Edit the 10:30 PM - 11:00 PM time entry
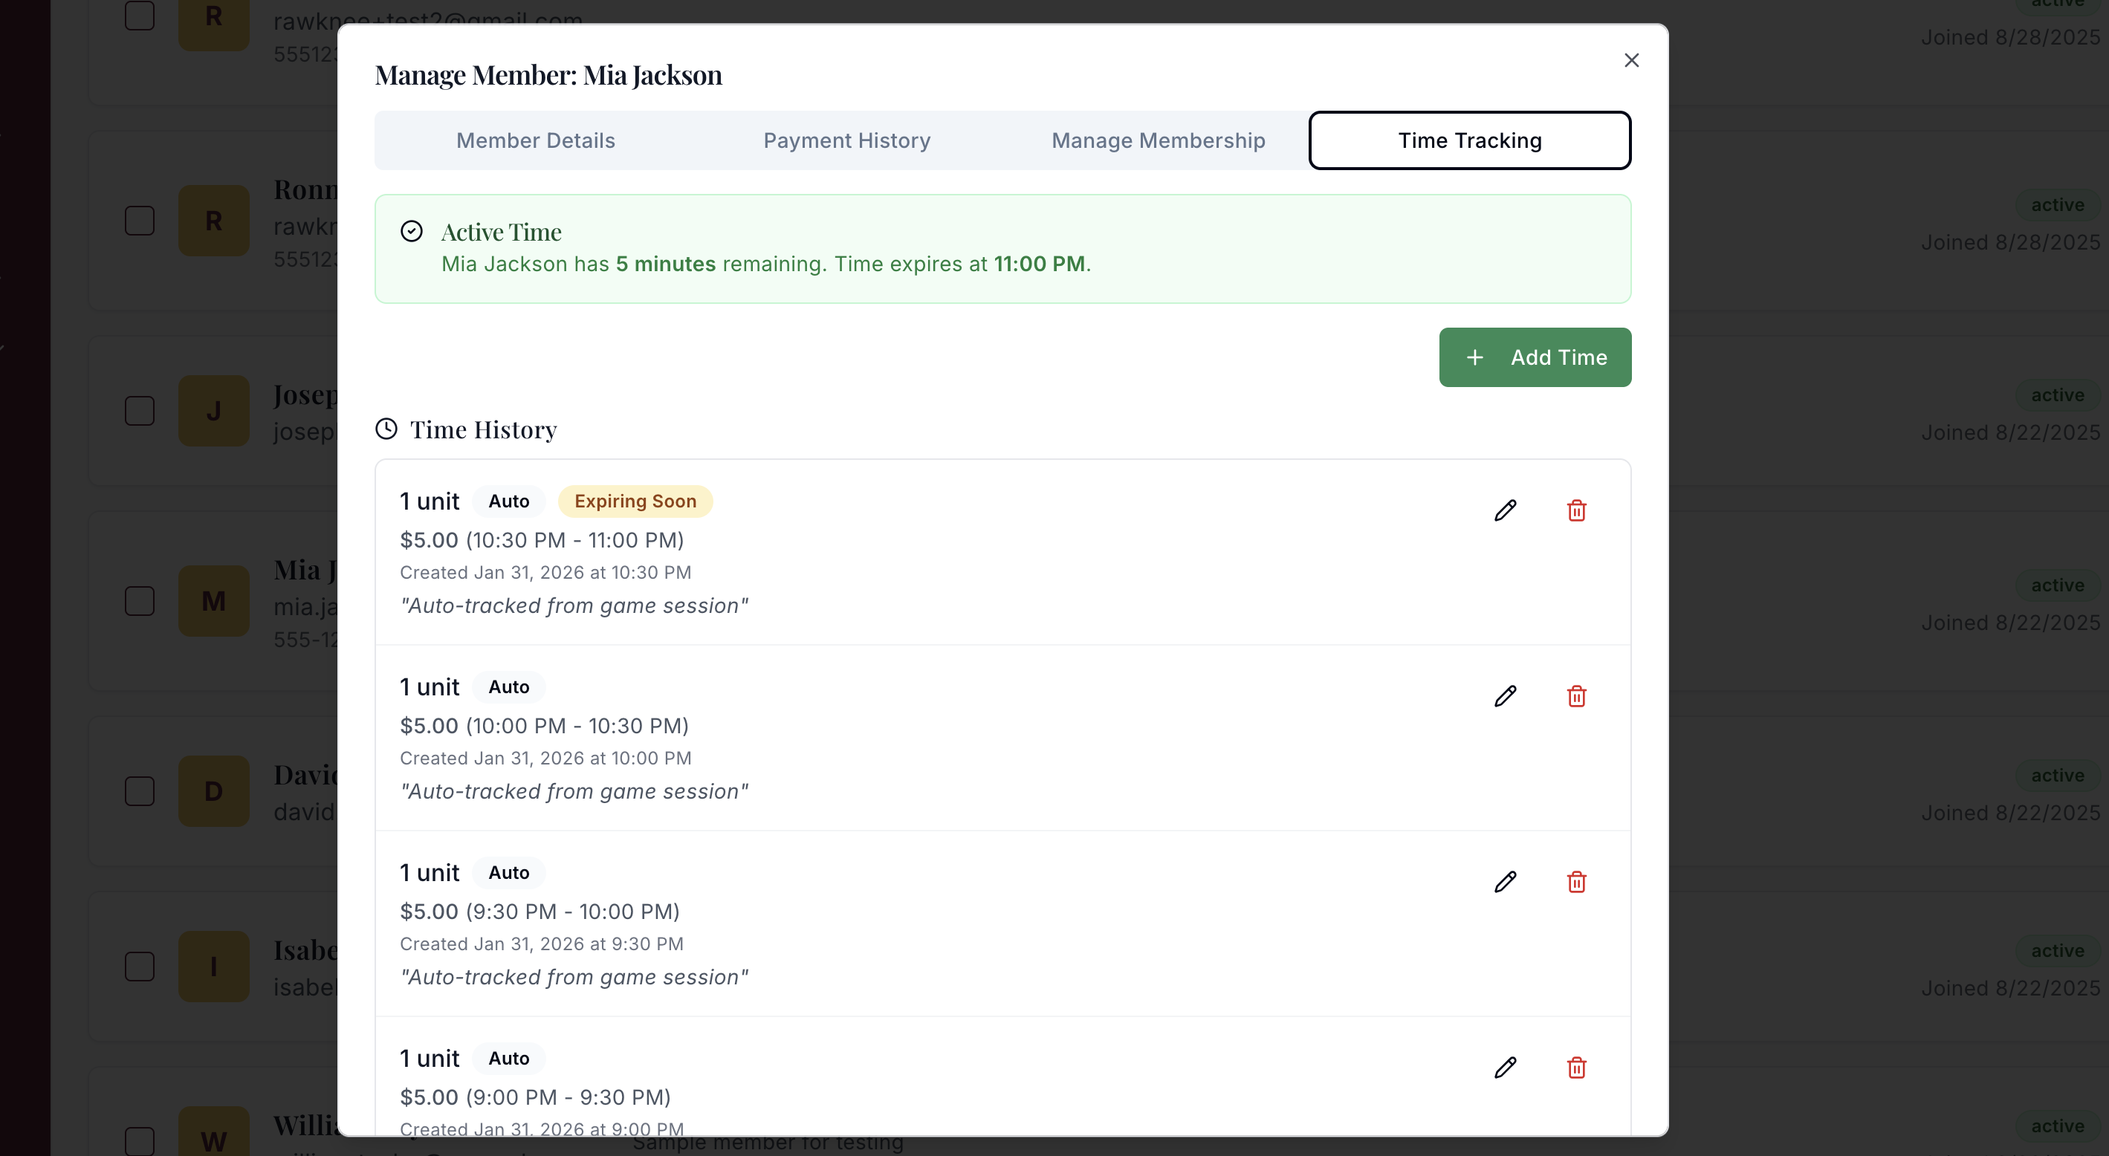 (x=1505, y=511)
